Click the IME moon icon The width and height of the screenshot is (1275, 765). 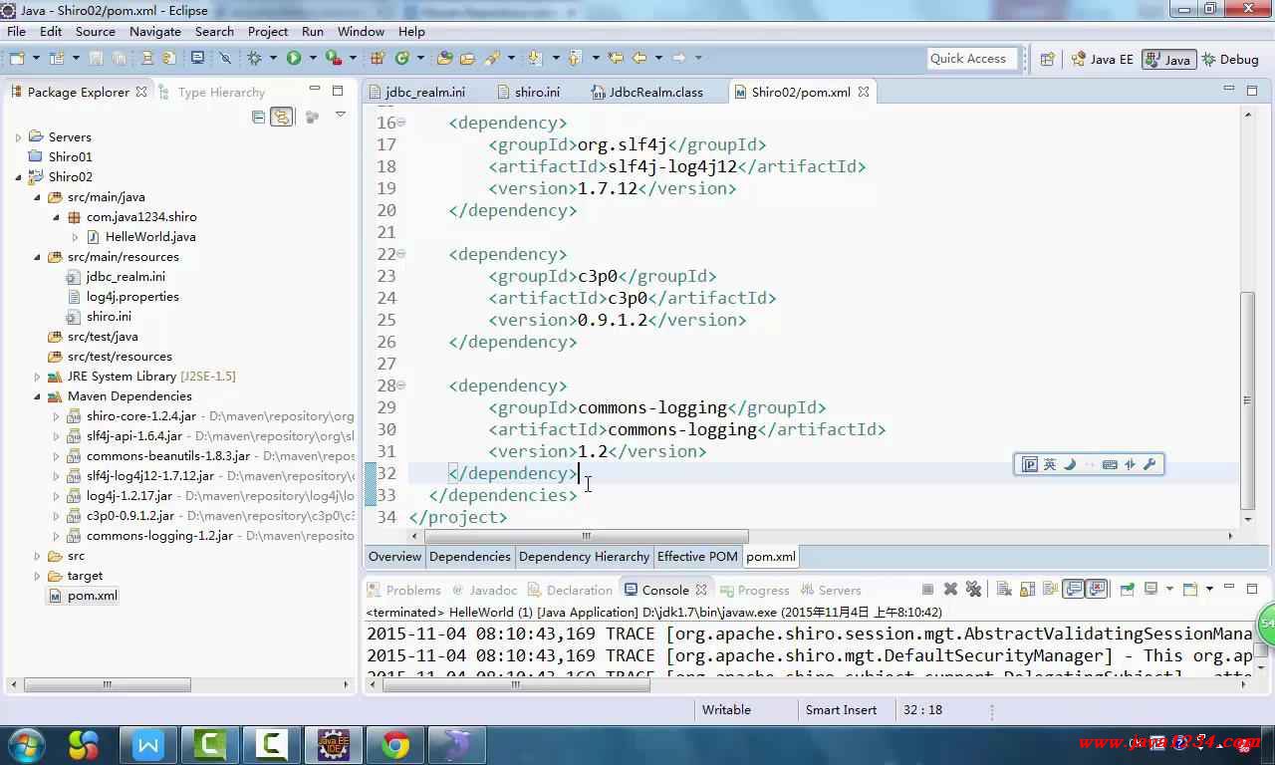point(1070,464)
